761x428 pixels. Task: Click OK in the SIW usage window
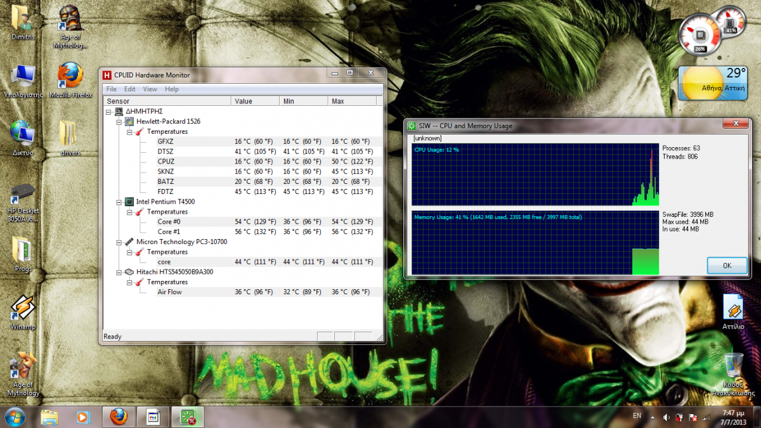(x=727, y=266)
